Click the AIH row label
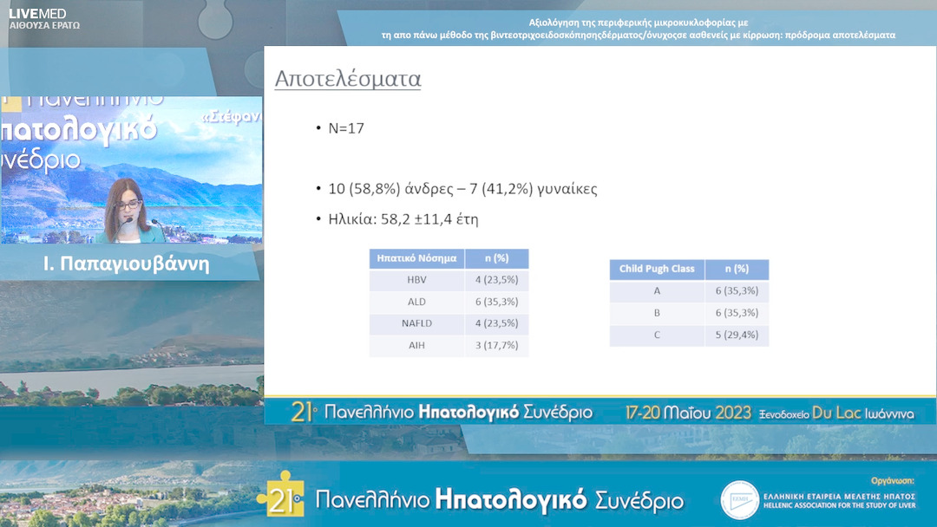Screen dimensions: 937x527 click(416, 345)
